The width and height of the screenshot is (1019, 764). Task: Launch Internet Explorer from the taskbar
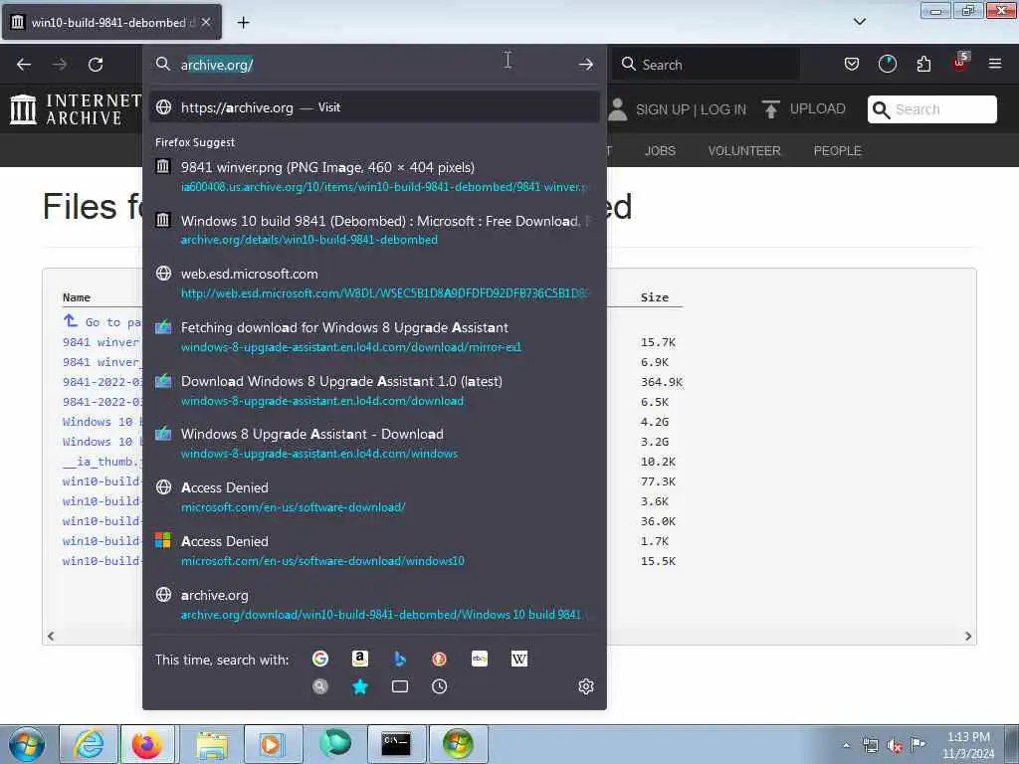[89, 744]
